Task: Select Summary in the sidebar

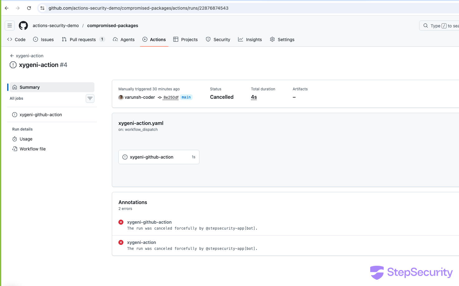Action: (52, 87)
